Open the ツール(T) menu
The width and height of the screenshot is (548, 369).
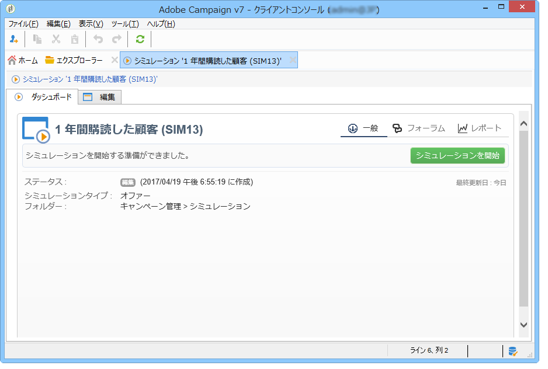125,24
